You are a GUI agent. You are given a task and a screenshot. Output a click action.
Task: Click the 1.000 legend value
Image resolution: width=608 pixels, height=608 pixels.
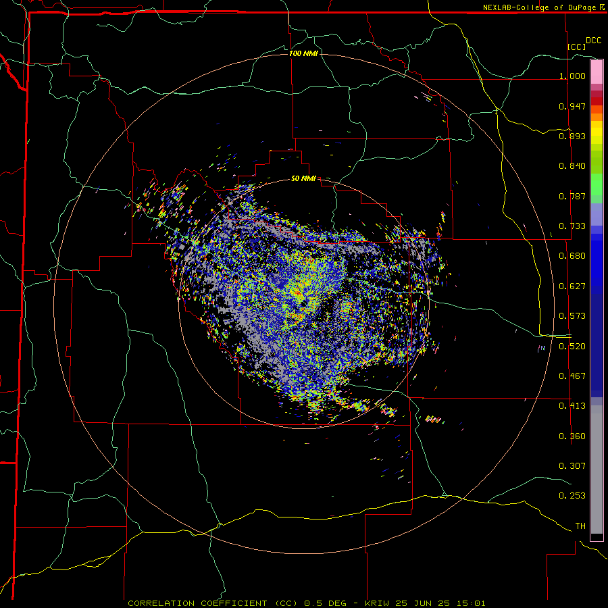pyautogui.click(x=572, y=76)
